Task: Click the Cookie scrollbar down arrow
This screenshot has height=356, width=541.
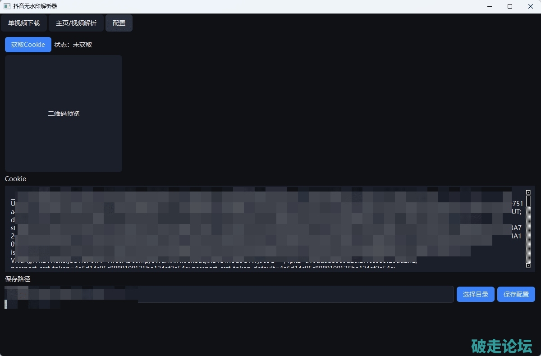Action: [528, 265]
